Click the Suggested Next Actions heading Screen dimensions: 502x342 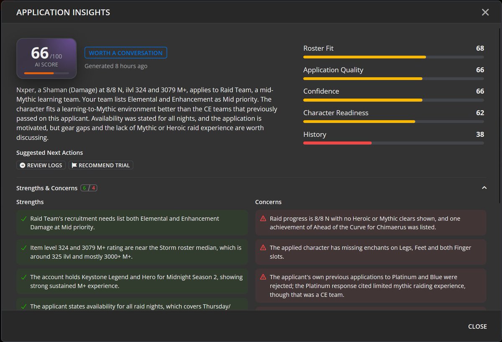49,153
